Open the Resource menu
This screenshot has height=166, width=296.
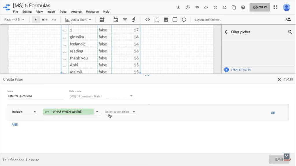pyautogui.click(x=92, y=12)
